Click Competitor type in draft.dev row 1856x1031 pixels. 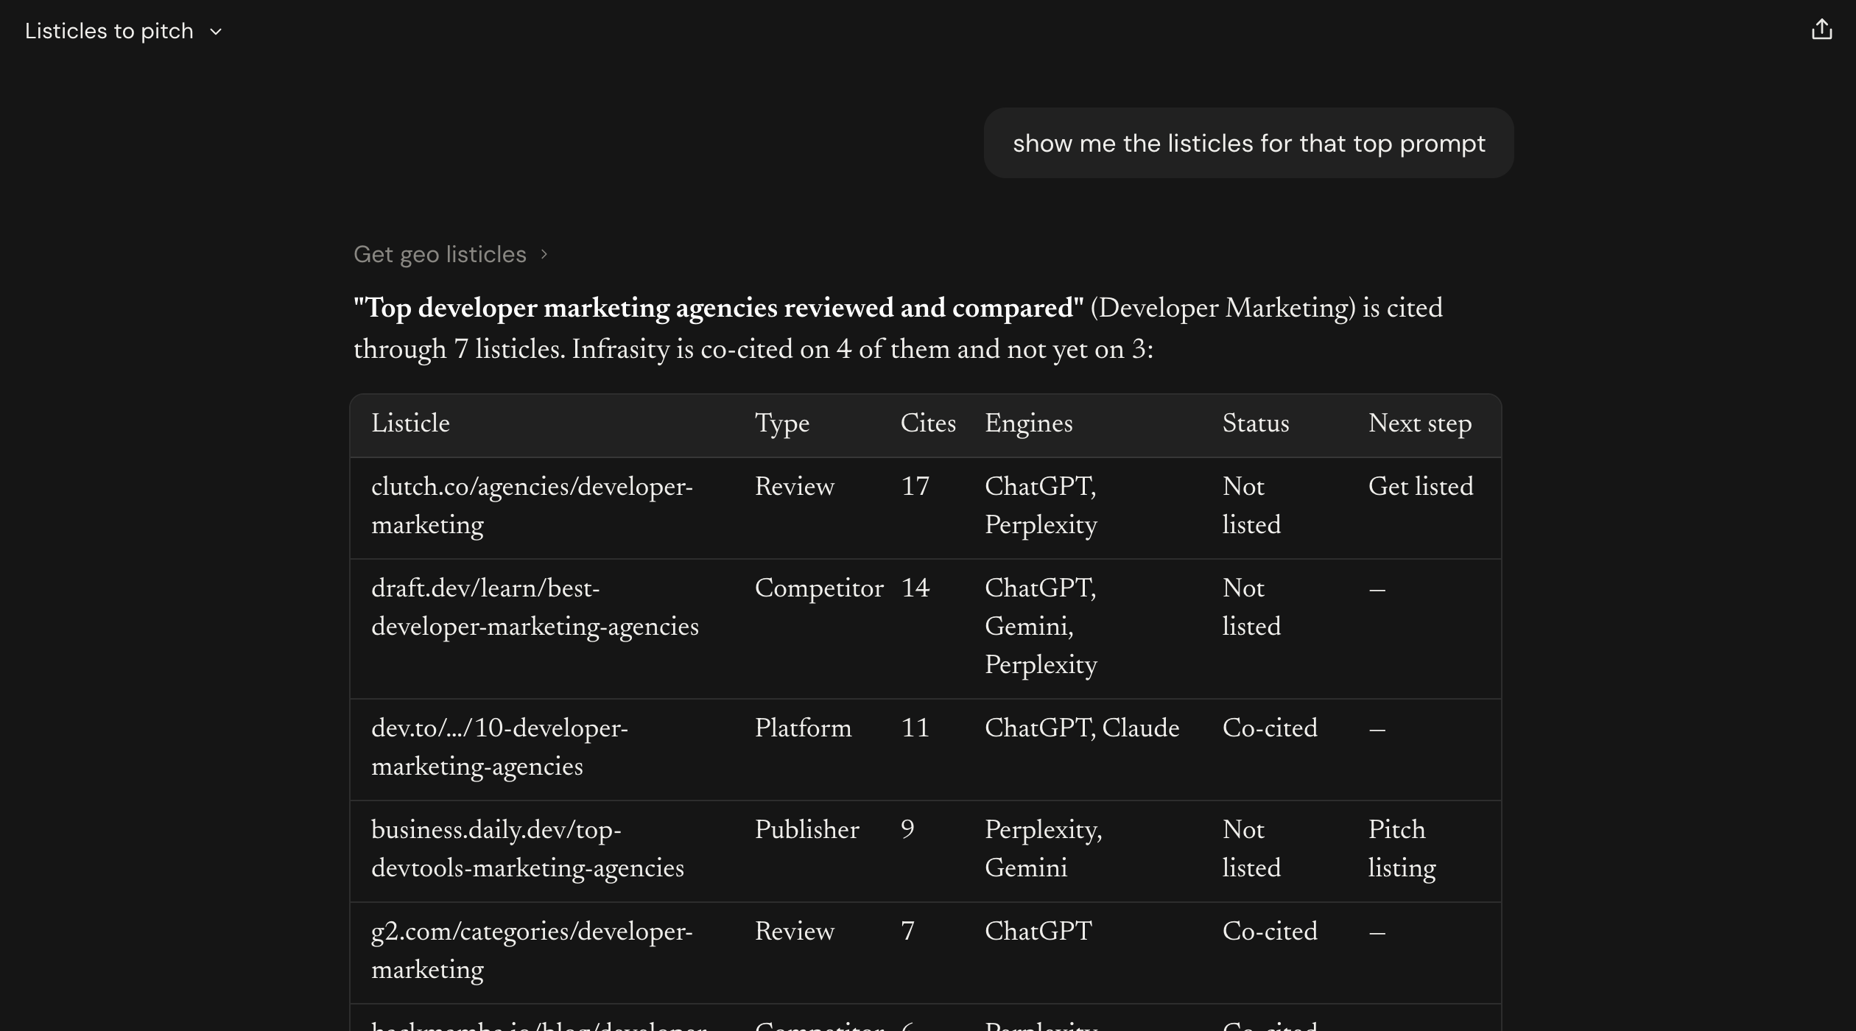(819, 588)
